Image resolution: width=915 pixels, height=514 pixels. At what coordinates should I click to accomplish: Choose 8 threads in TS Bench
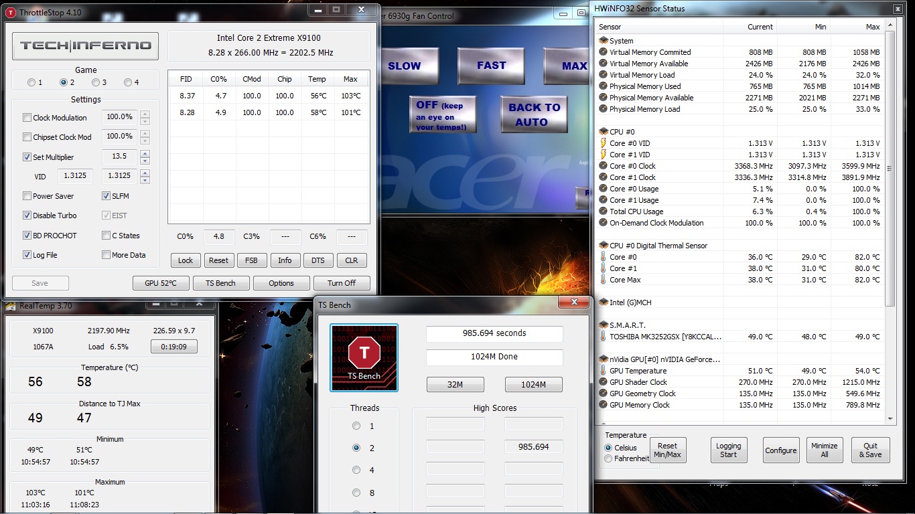356,493
